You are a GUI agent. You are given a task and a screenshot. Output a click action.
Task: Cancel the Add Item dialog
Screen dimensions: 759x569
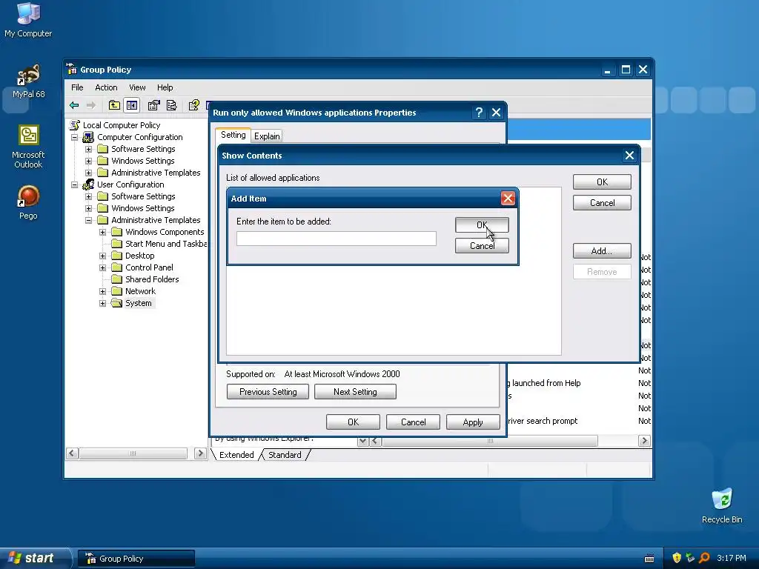click(x=482, y=246)
